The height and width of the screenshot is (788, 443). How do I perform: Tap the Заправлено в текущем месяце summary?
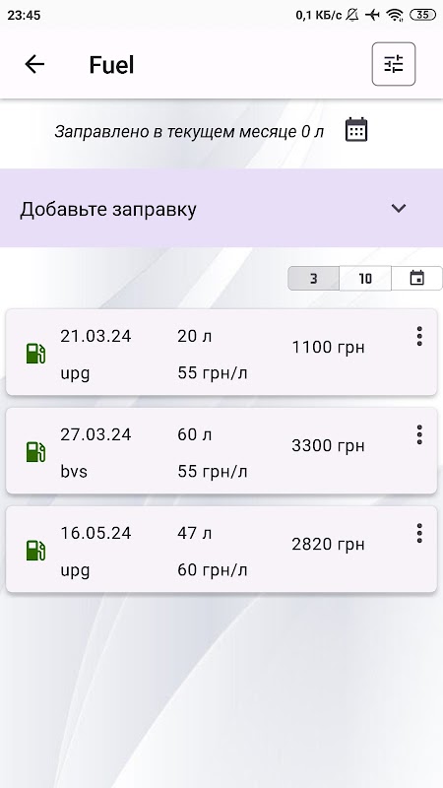(x=189, y=132)
